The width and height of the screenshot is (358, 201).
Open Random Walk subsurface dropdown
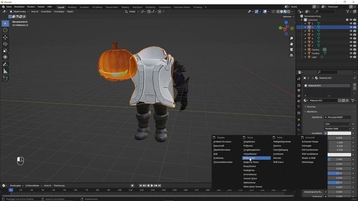coord(337,128)
